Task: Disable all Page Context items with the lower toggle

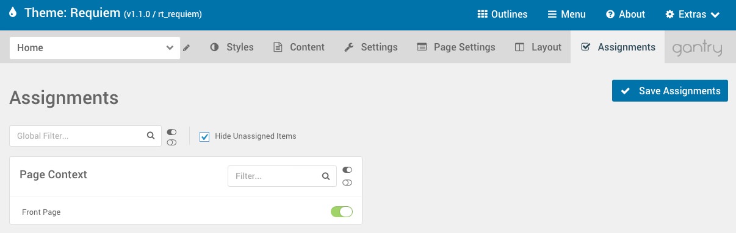Action: pos(347,183)
